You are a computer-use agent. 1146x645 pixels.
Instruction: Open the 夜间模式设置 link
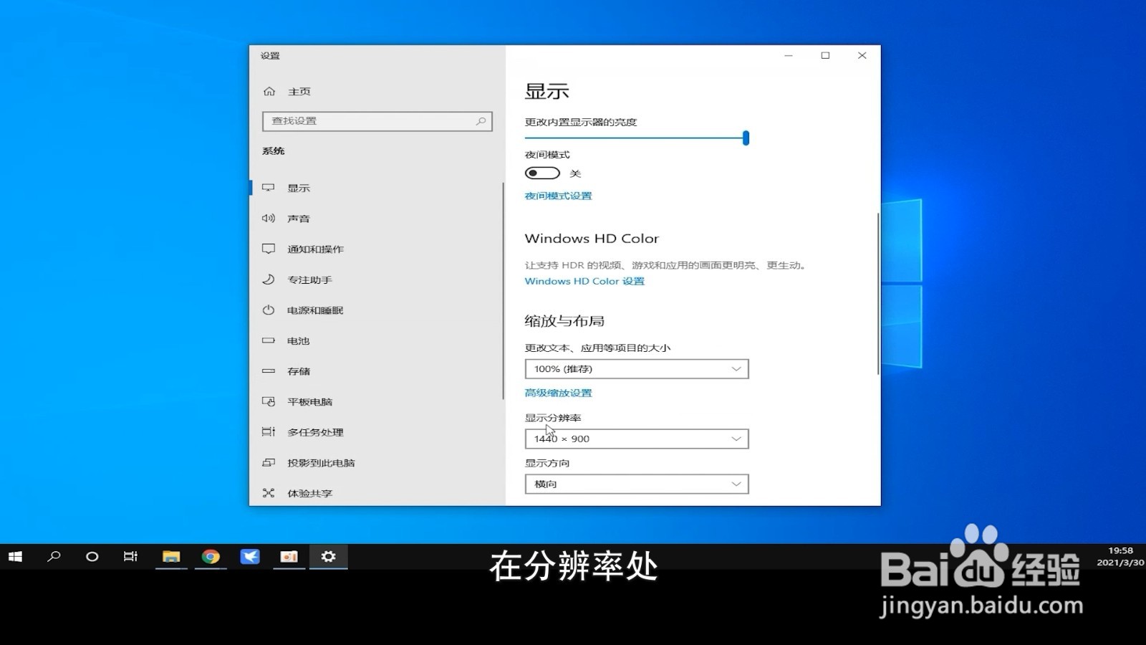558,196
